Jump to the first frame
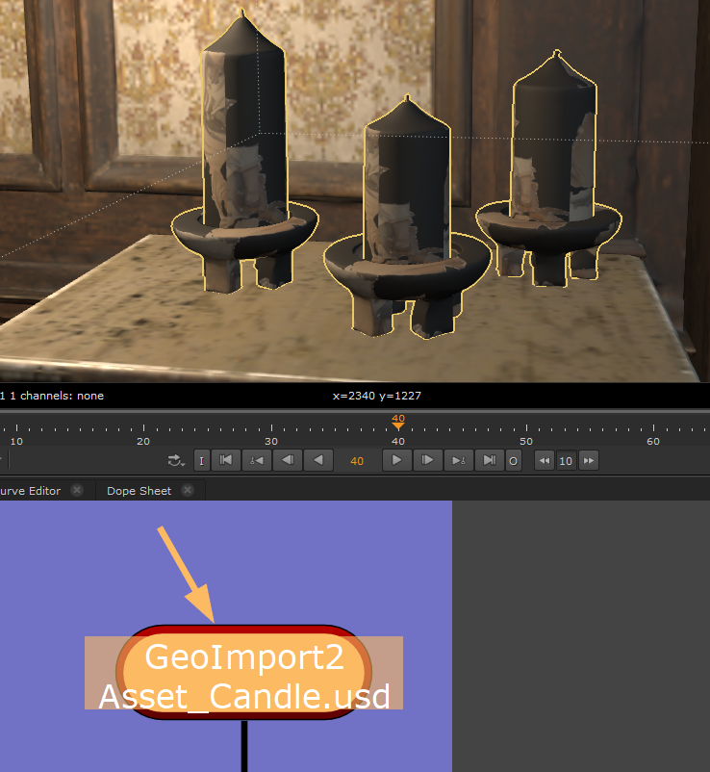Screen dimensions: 710x772 tap(226, 461)
